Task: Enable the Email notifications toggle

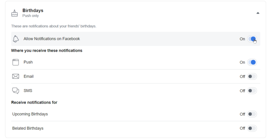Action: 252,76
